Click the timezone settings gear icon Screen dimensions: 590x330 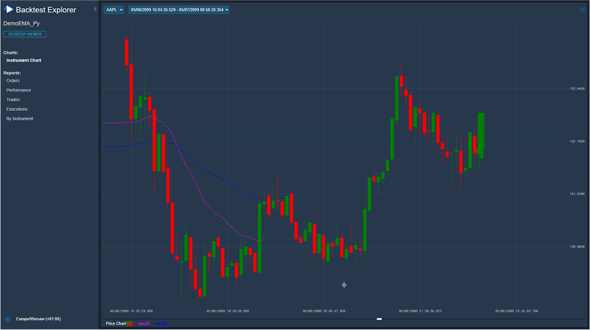tap(8, 319)
